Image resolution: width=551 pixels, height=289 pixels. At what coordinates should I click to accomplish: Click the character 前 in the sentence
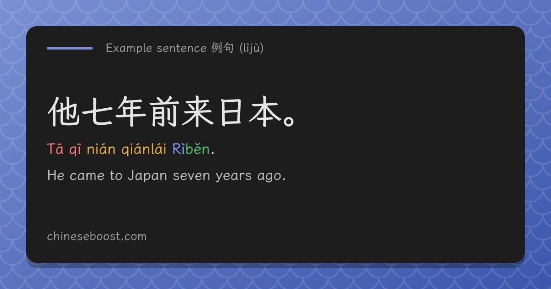(x=166, y=112)
